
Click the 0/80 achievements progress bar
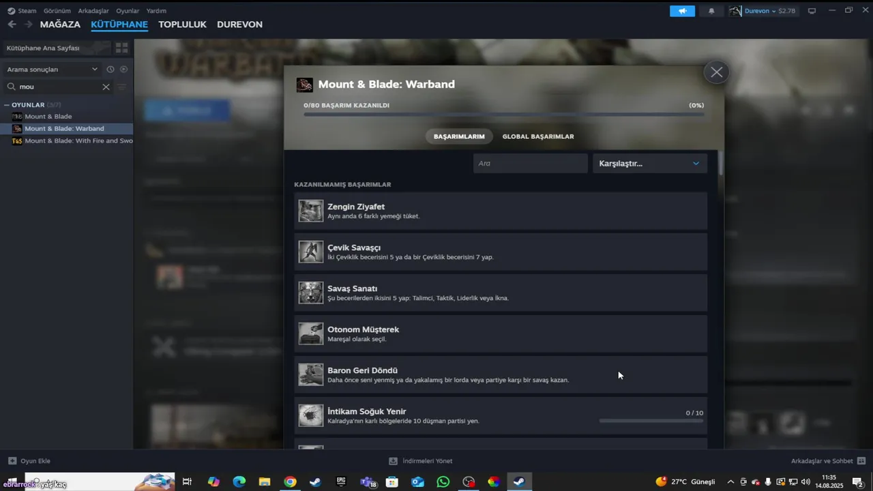click(x=504, y=114)
